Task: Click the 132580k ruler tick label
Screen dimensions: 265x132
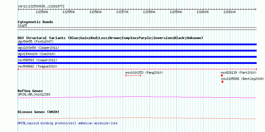Action: 149,12
